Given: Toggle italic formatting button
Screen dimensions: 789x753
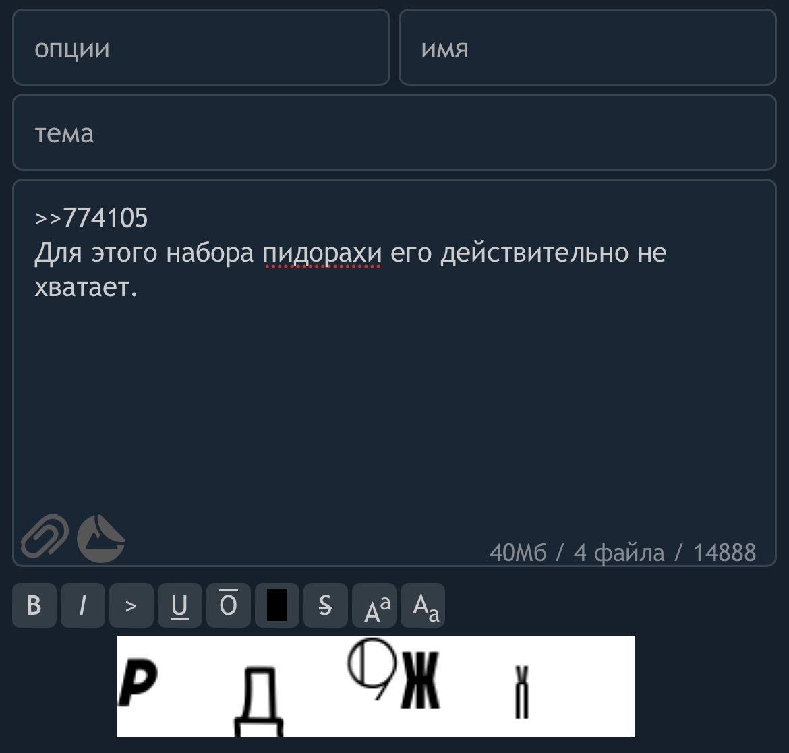Looking at the screenshot, I should (83, 605).
